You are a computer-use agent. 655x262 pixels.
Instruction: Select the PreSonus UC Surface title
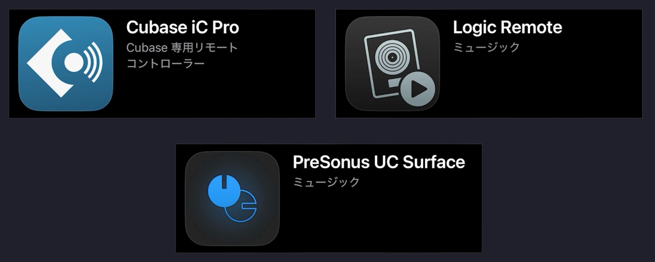pos(379,162)
